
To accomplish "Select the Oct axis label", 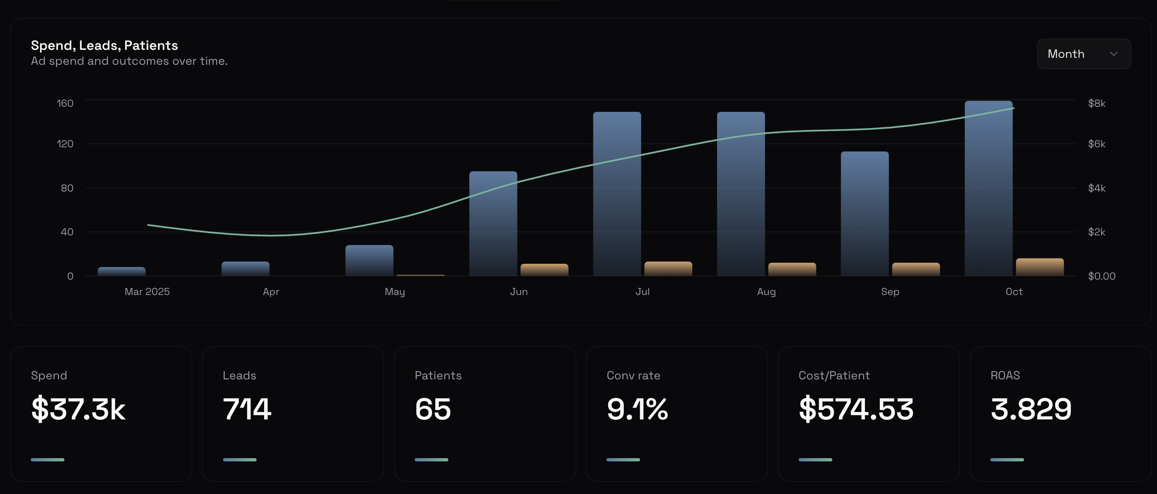I will [x=1013, y=291].
